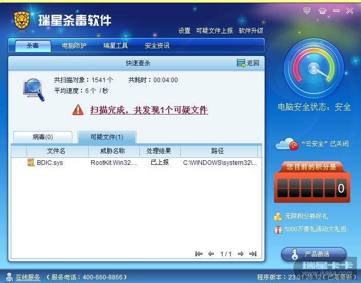Click 共扫描对象: 1541 个 text
The width and height of the screenshot is (361, 283).
[84, 80]
